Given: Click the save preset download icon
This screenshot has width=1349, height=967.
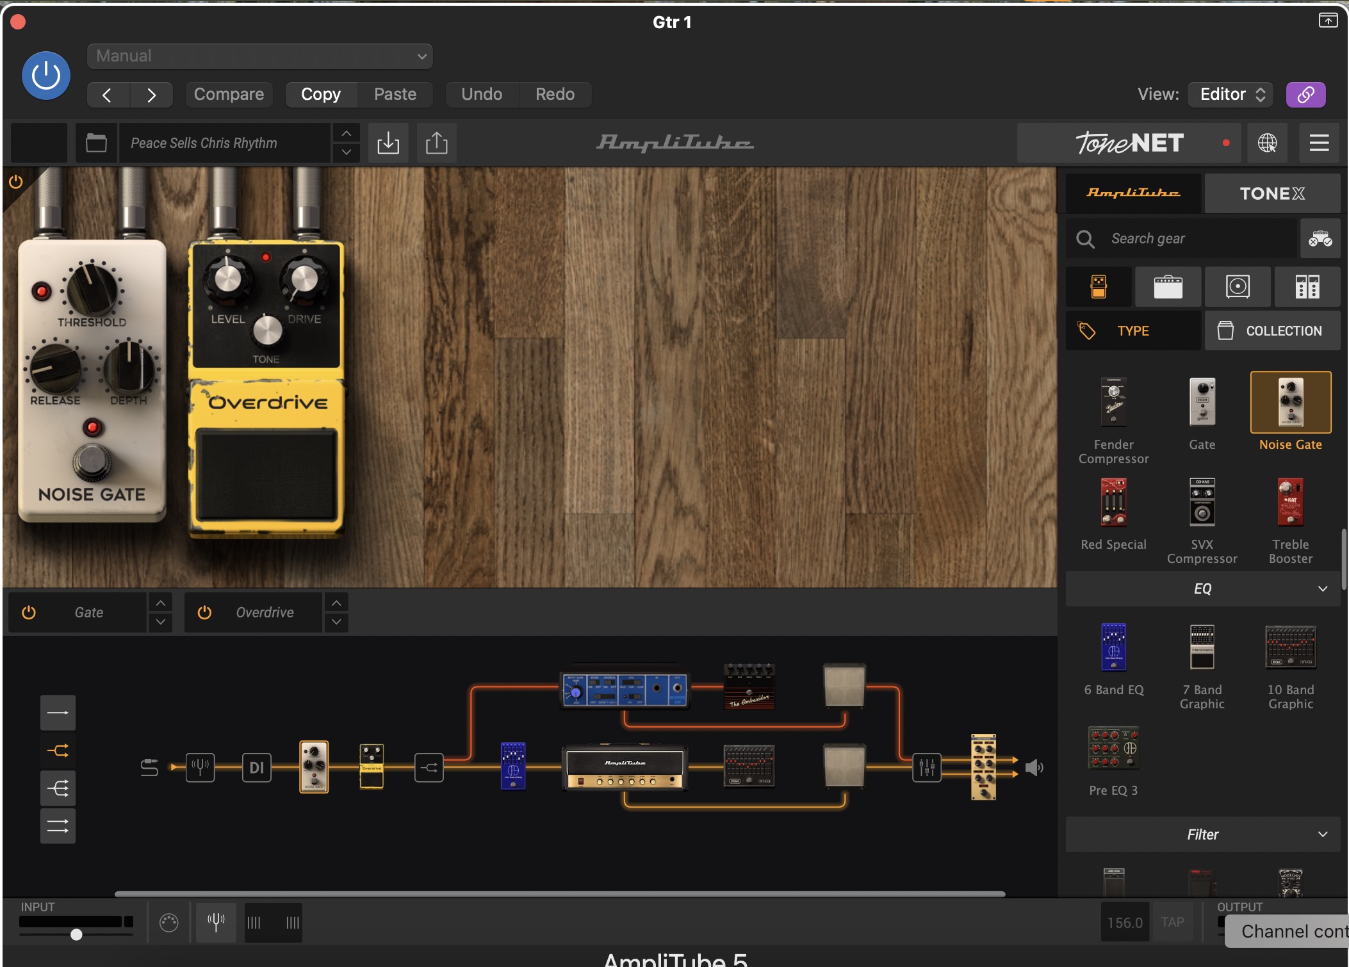Looking at the screenshot, I should [x=388, y=143].
